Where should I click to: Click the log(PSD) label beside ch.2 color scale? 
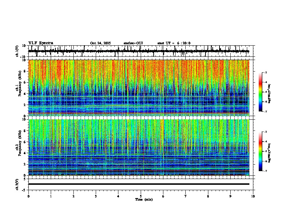tap(270, 153)
